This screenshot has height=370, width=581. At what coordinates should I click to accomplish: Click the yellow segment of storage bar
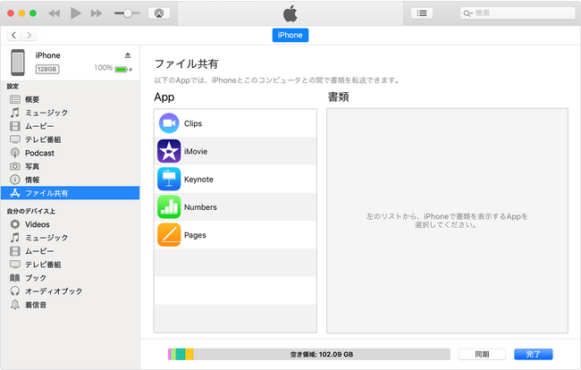(189, 355)
